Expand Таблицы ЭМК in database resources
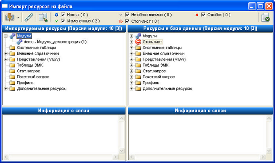 click(x=132, y=65)
